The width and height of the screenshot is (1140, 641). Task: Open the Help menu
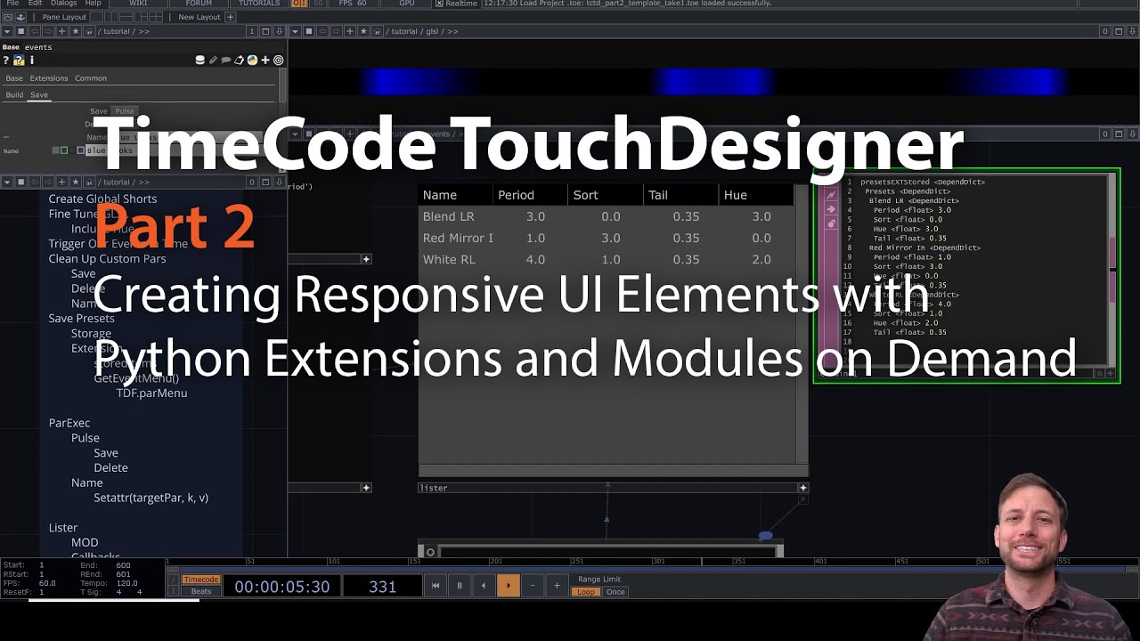93,4
